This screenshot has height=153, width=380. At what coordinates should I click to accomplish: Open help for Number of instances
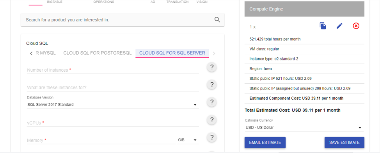[212, 67]
